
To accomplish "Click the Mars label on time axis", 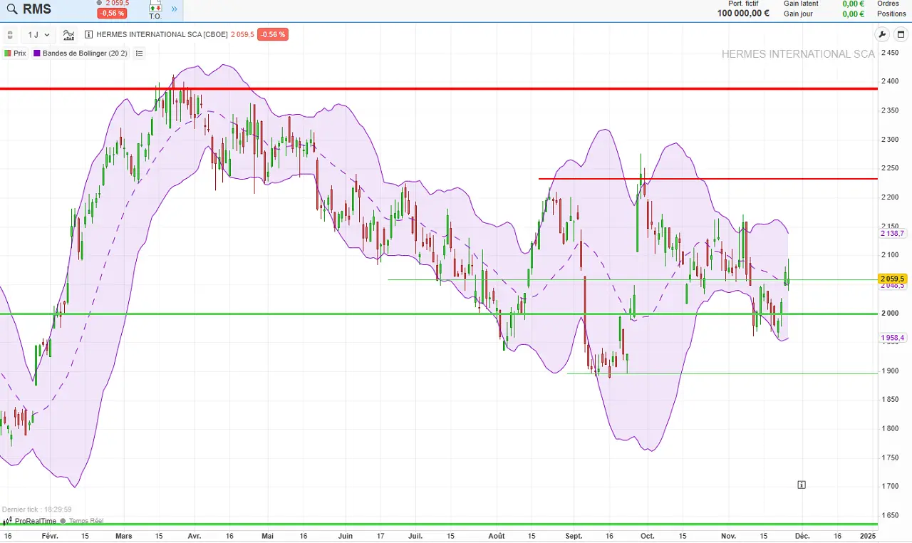I will click(x=123, y=535).
